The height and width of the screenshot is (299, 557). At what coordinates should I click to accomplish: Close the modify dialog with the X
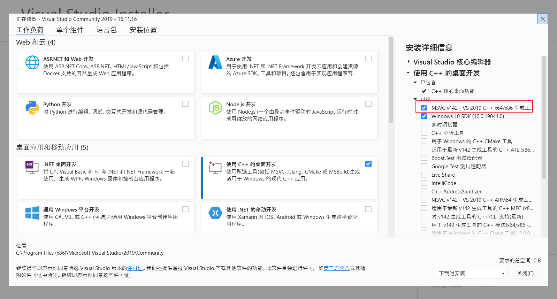543,19
